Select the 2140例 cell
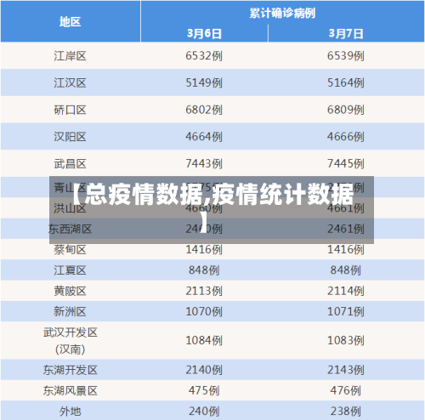This screenshot has height=420, width=425. tap(204, 370)
